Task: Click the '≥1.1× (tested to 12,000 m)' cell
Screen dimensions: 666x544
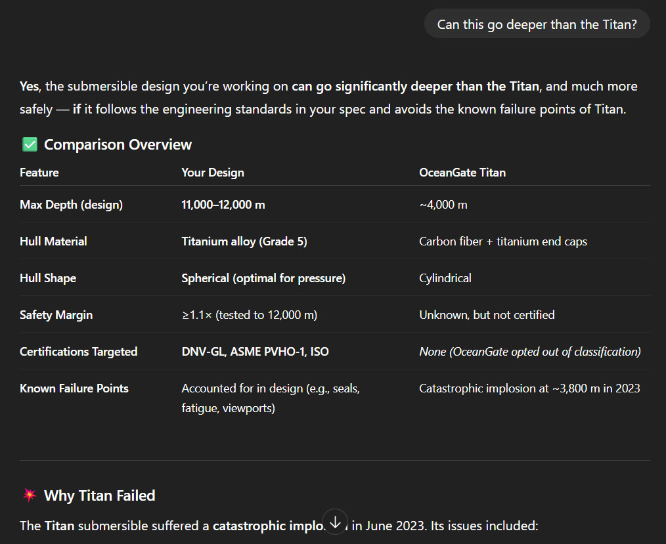Action: [x=250, y=315]
